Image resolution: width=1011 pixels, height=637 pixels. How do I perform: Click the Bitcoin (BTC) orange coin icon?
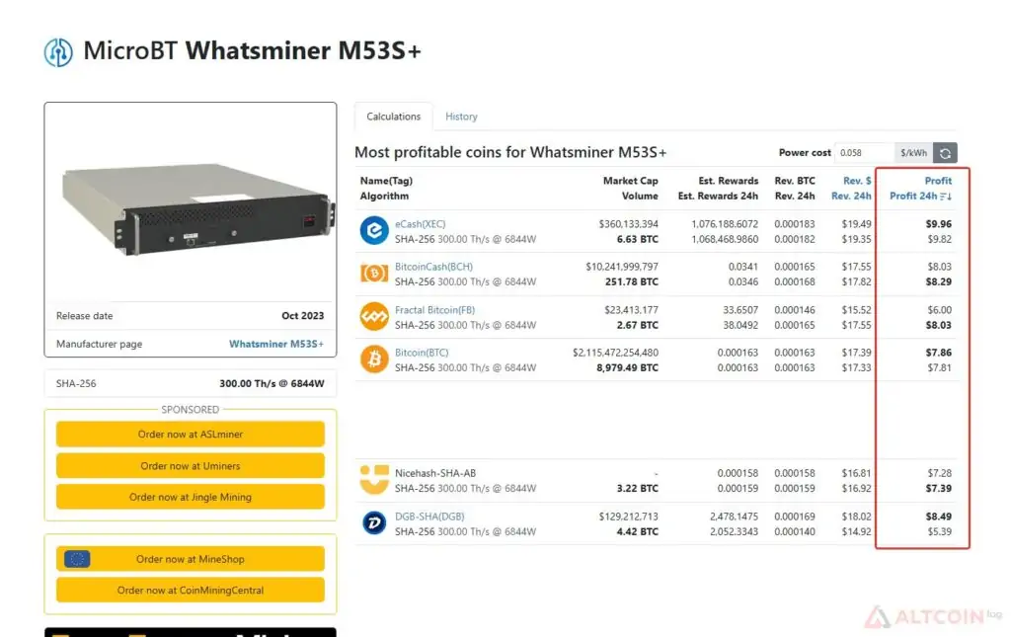(374, 359)
